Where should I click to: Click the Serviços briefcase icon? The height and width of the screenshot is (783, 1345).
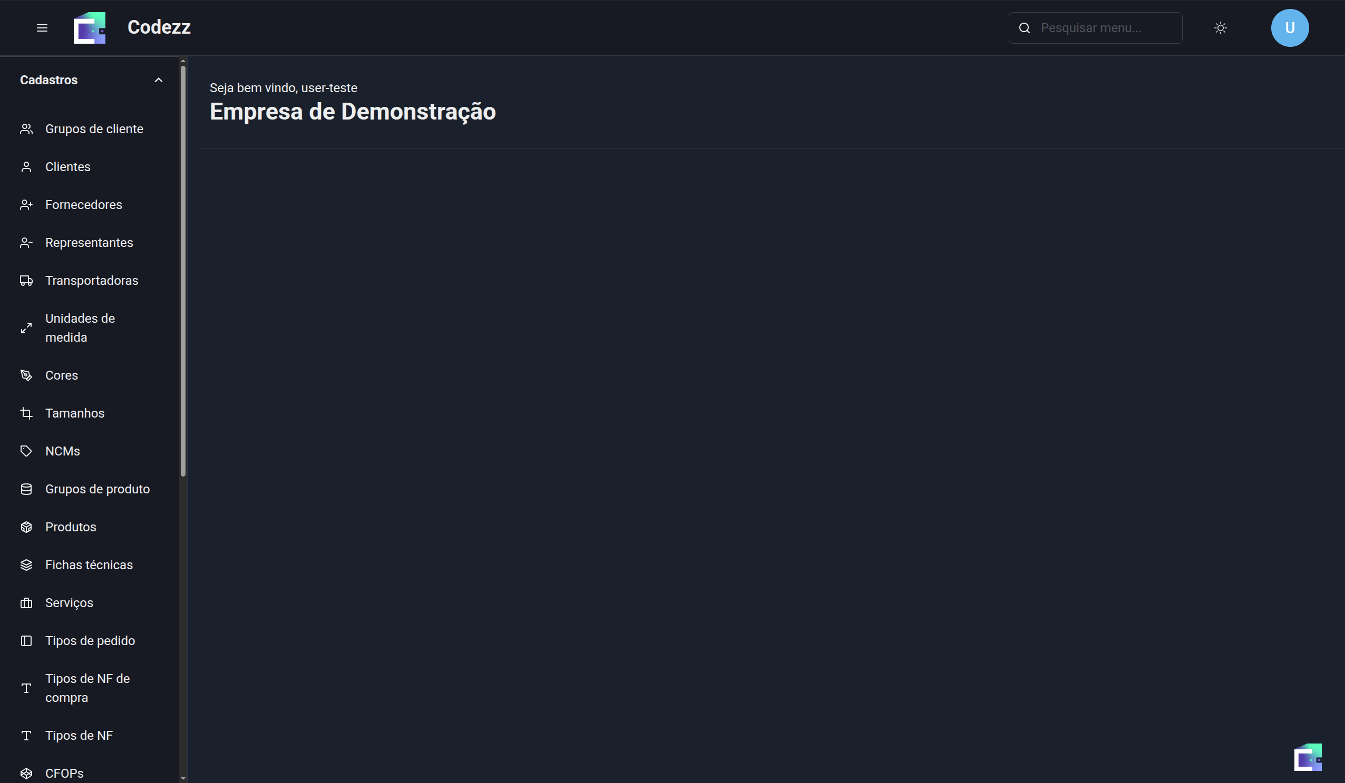pyautogui.click(x=26, y=603)
